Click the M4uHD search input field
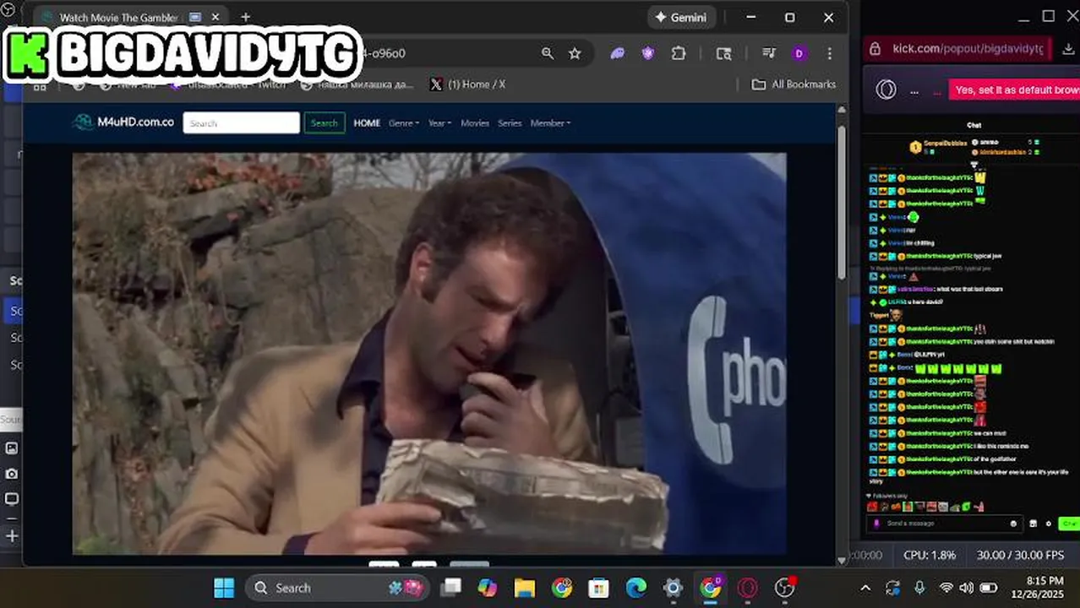Screen dimensions: 1080x608 tap(242, 122)
